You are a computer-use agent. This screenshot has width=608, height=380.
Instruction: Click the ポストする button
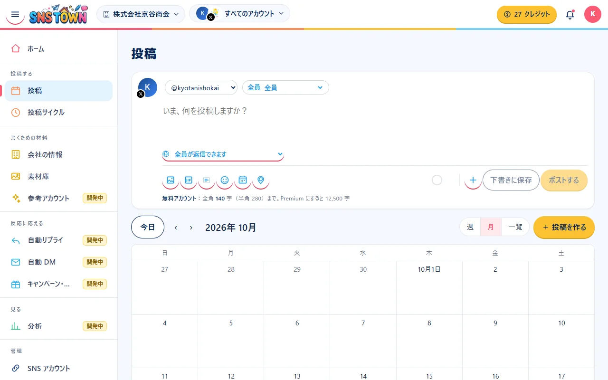click(x=564, y=180)
